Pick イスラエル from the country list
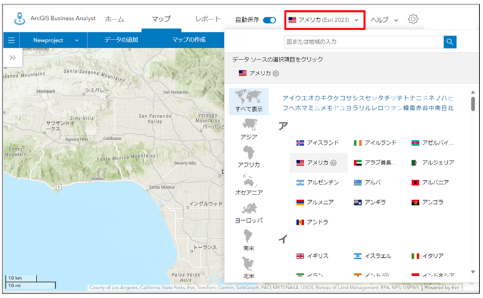The image size is (483, 298). click(372, 256)
